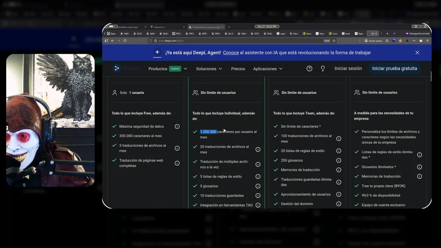Click the padlock site security icon
This screenshot has height=248, width=441.
[155, 41]
